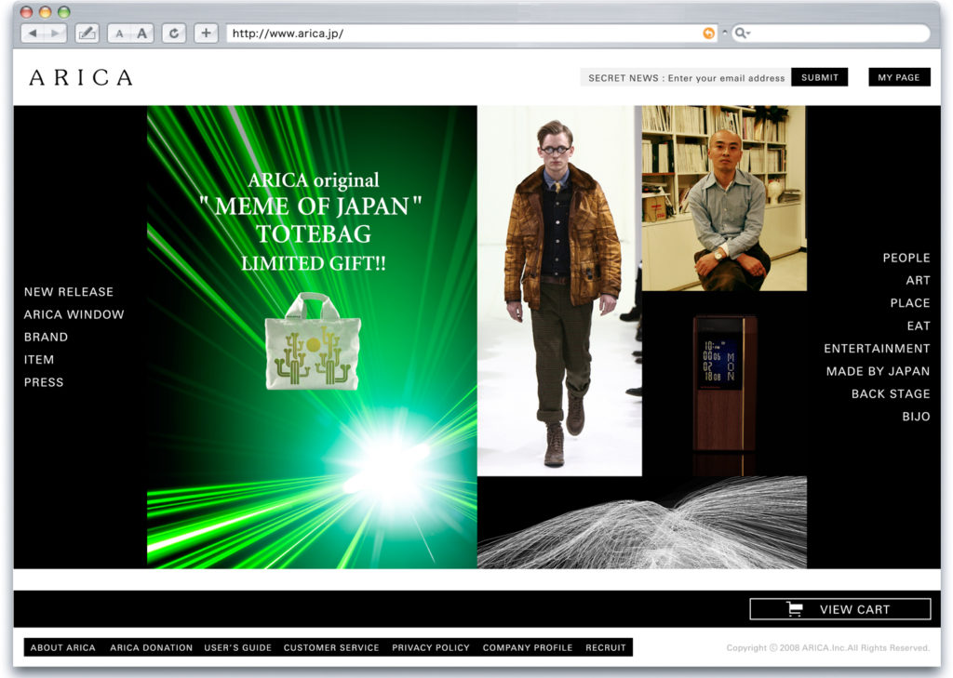953x678 pixels.
Task: Open COMPANY PROFILE footer link
Action: (528, 647)
